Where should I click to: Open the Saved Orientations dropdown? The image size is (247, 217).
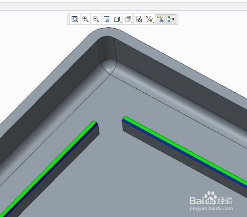point(128,19)
